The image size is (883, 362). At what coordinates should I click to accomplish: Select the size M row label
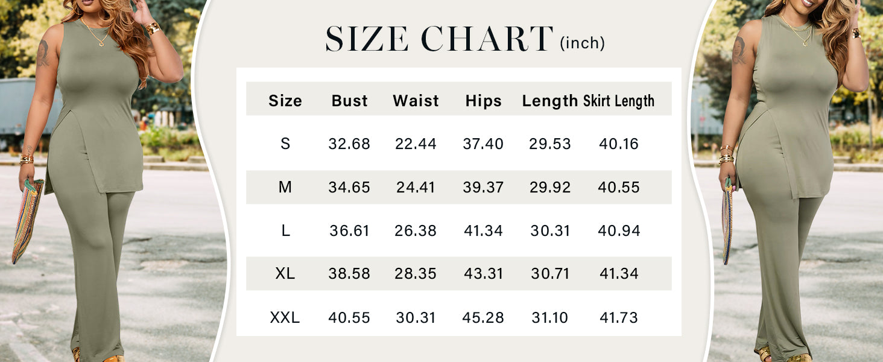pyautogui.click(x=285, y=187)
